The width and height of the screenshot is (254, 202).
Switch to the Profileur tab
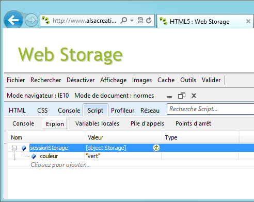click(x=123, y=111)
